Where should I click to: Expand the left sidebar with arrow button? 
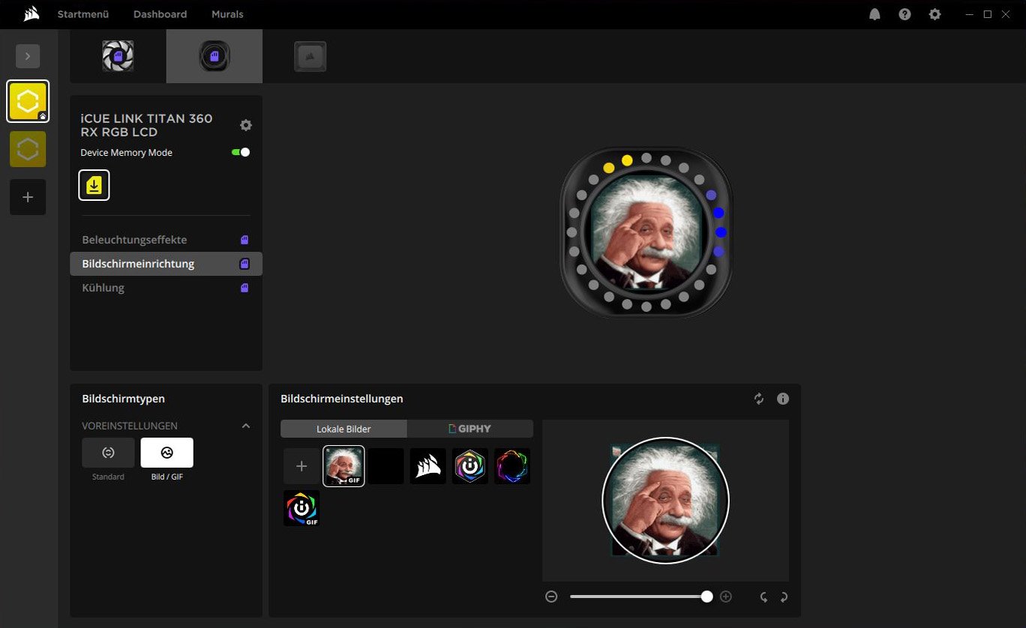pyautogui.click(x=28, y=56)
